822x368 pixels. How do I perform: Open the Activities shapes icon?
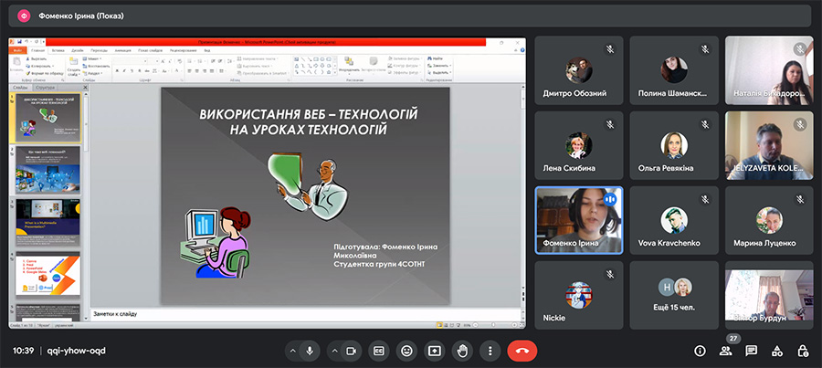tap(776, 351)
